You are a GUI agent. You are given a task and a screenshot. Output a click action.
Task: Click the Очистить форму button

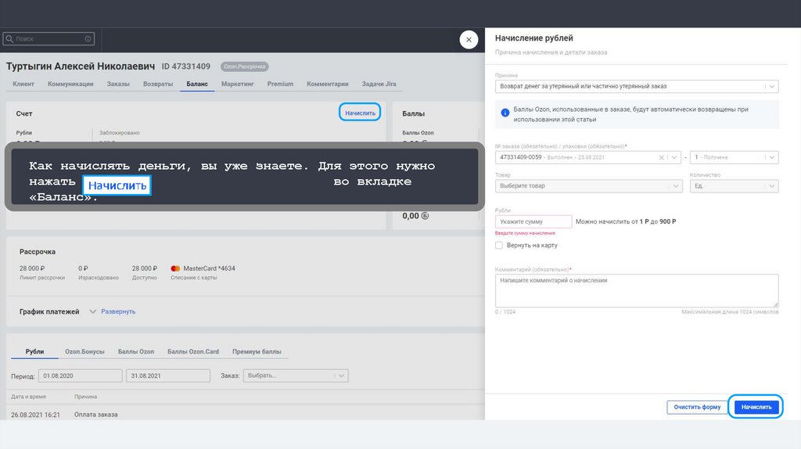coord(696,408)
